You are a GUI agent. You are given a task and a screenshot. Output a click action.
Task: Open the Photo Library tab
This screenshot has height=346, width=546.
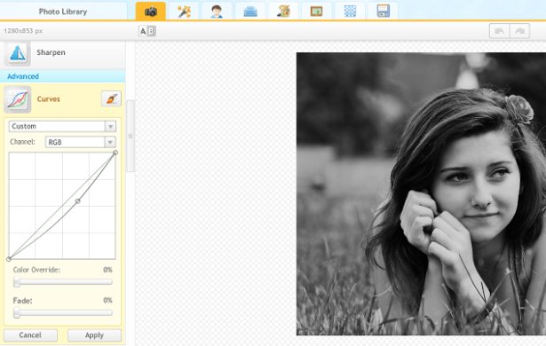(x=63, y=12)
